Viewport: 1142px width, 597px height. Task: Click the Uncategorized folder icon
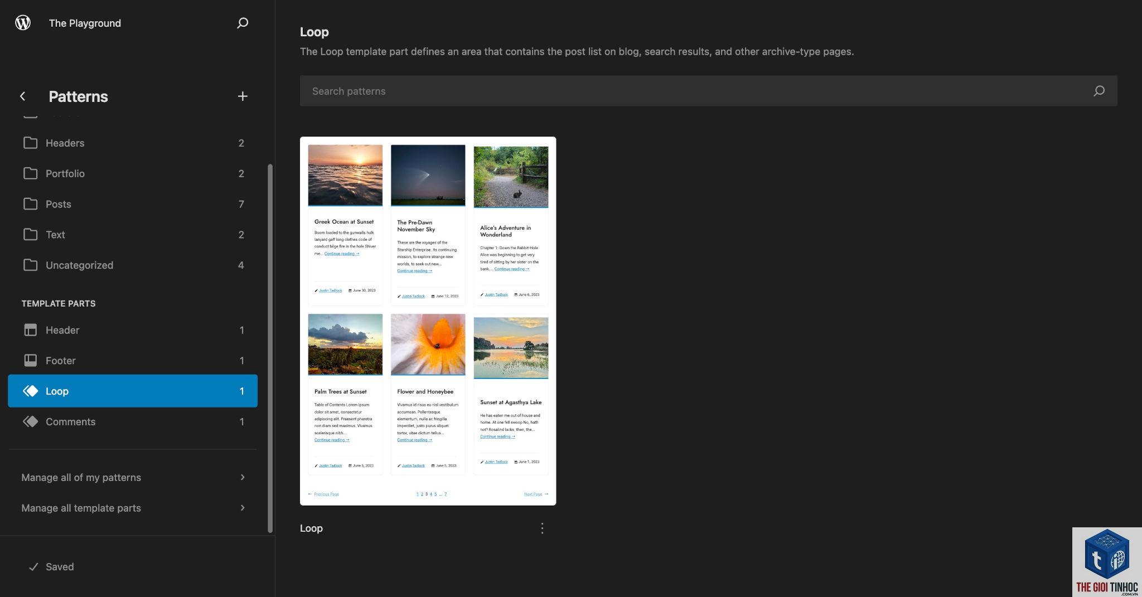(31, 265)
